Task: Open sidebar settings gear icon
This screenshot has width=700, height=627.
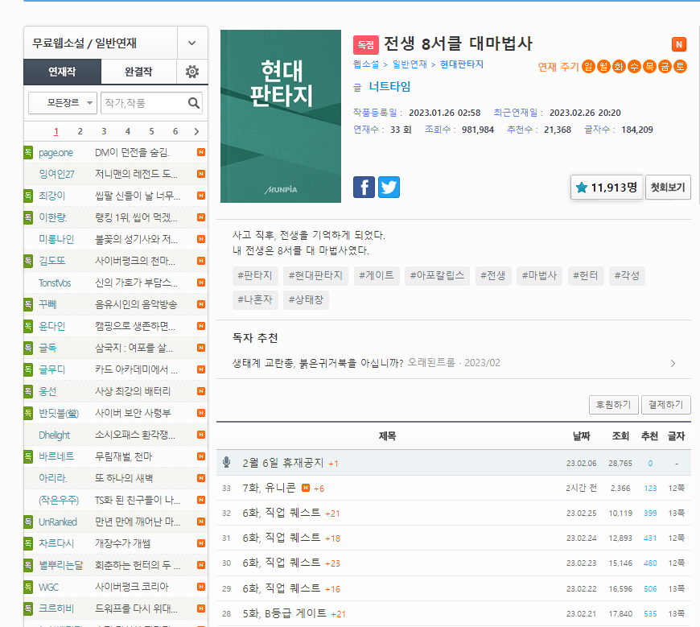Action: coord(192,72)
